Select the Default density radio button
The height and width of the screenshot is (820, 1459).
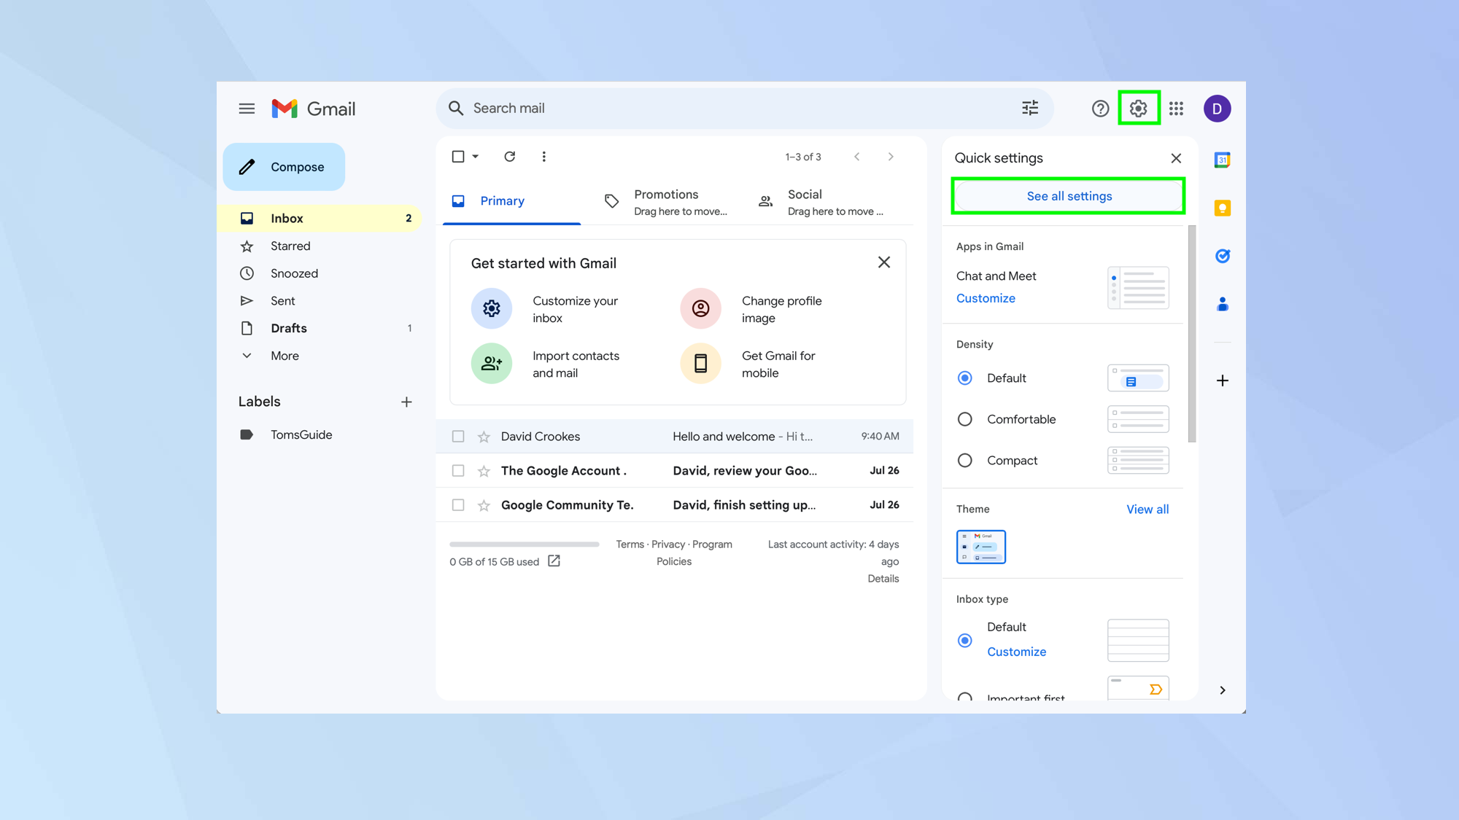965,378
